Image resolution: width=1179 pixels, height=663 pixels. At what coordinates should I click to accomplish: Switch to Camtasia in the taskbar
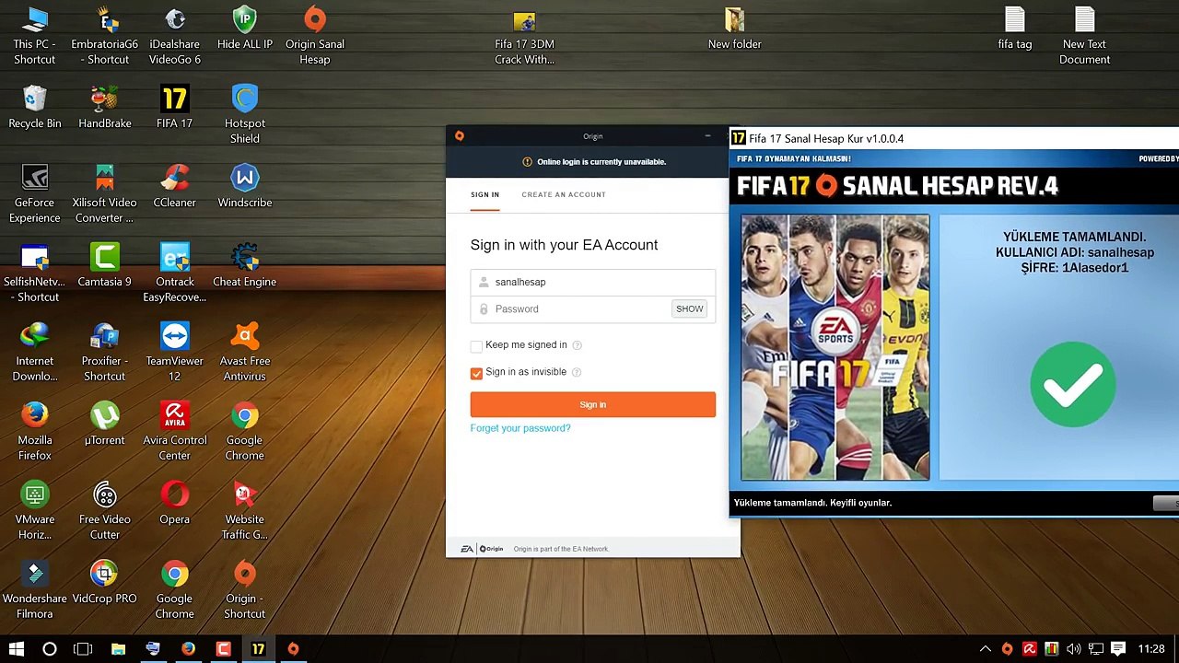point(223,649)
